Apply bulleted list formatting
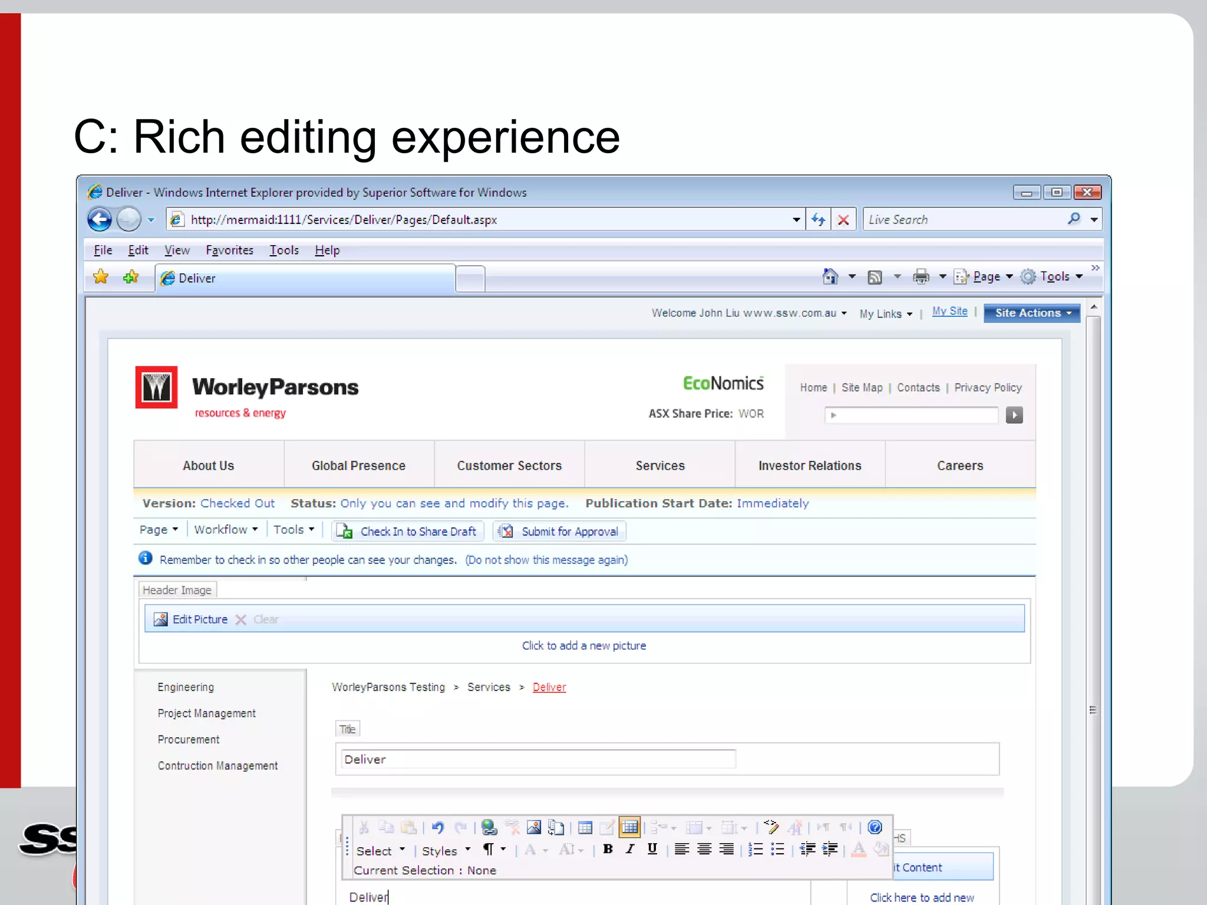 (778, 849)
